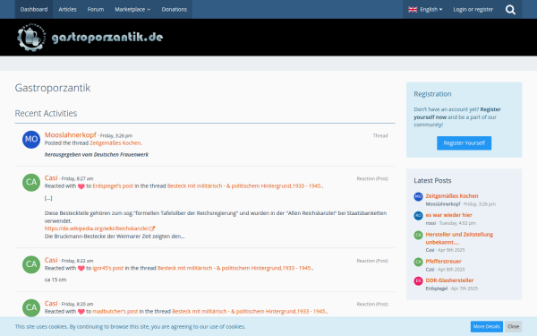Open the Besteck thread link in the 8:27 am entry
The width and height of the screenshot is (537, 336).
[x=244, y=185]
